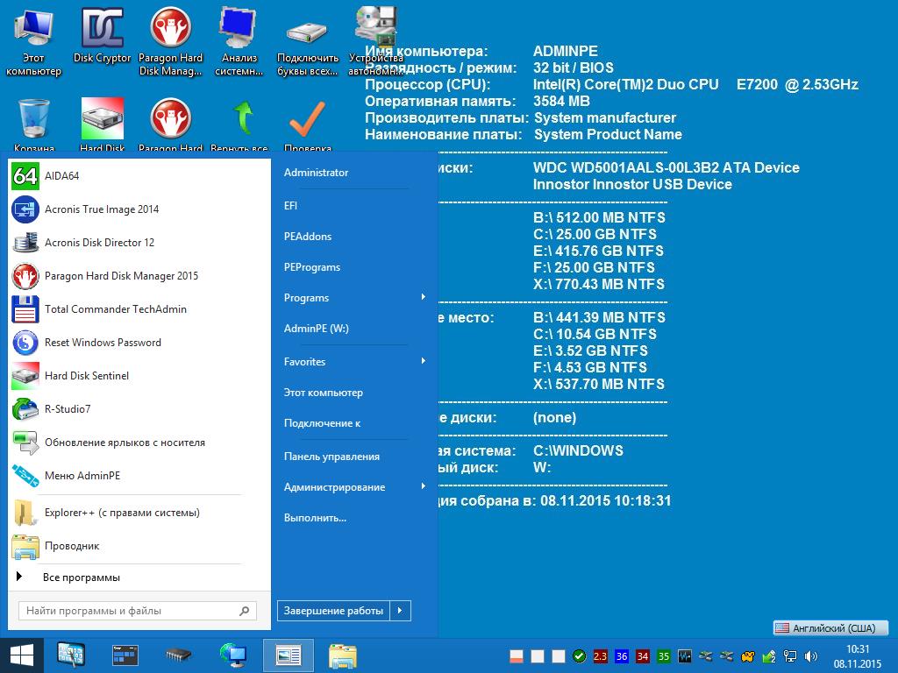Image resolution: width=898 pixels, height=673 pixels.
Task: Launch Explorer++ (с правами системы)
Action: pos(139,512)
